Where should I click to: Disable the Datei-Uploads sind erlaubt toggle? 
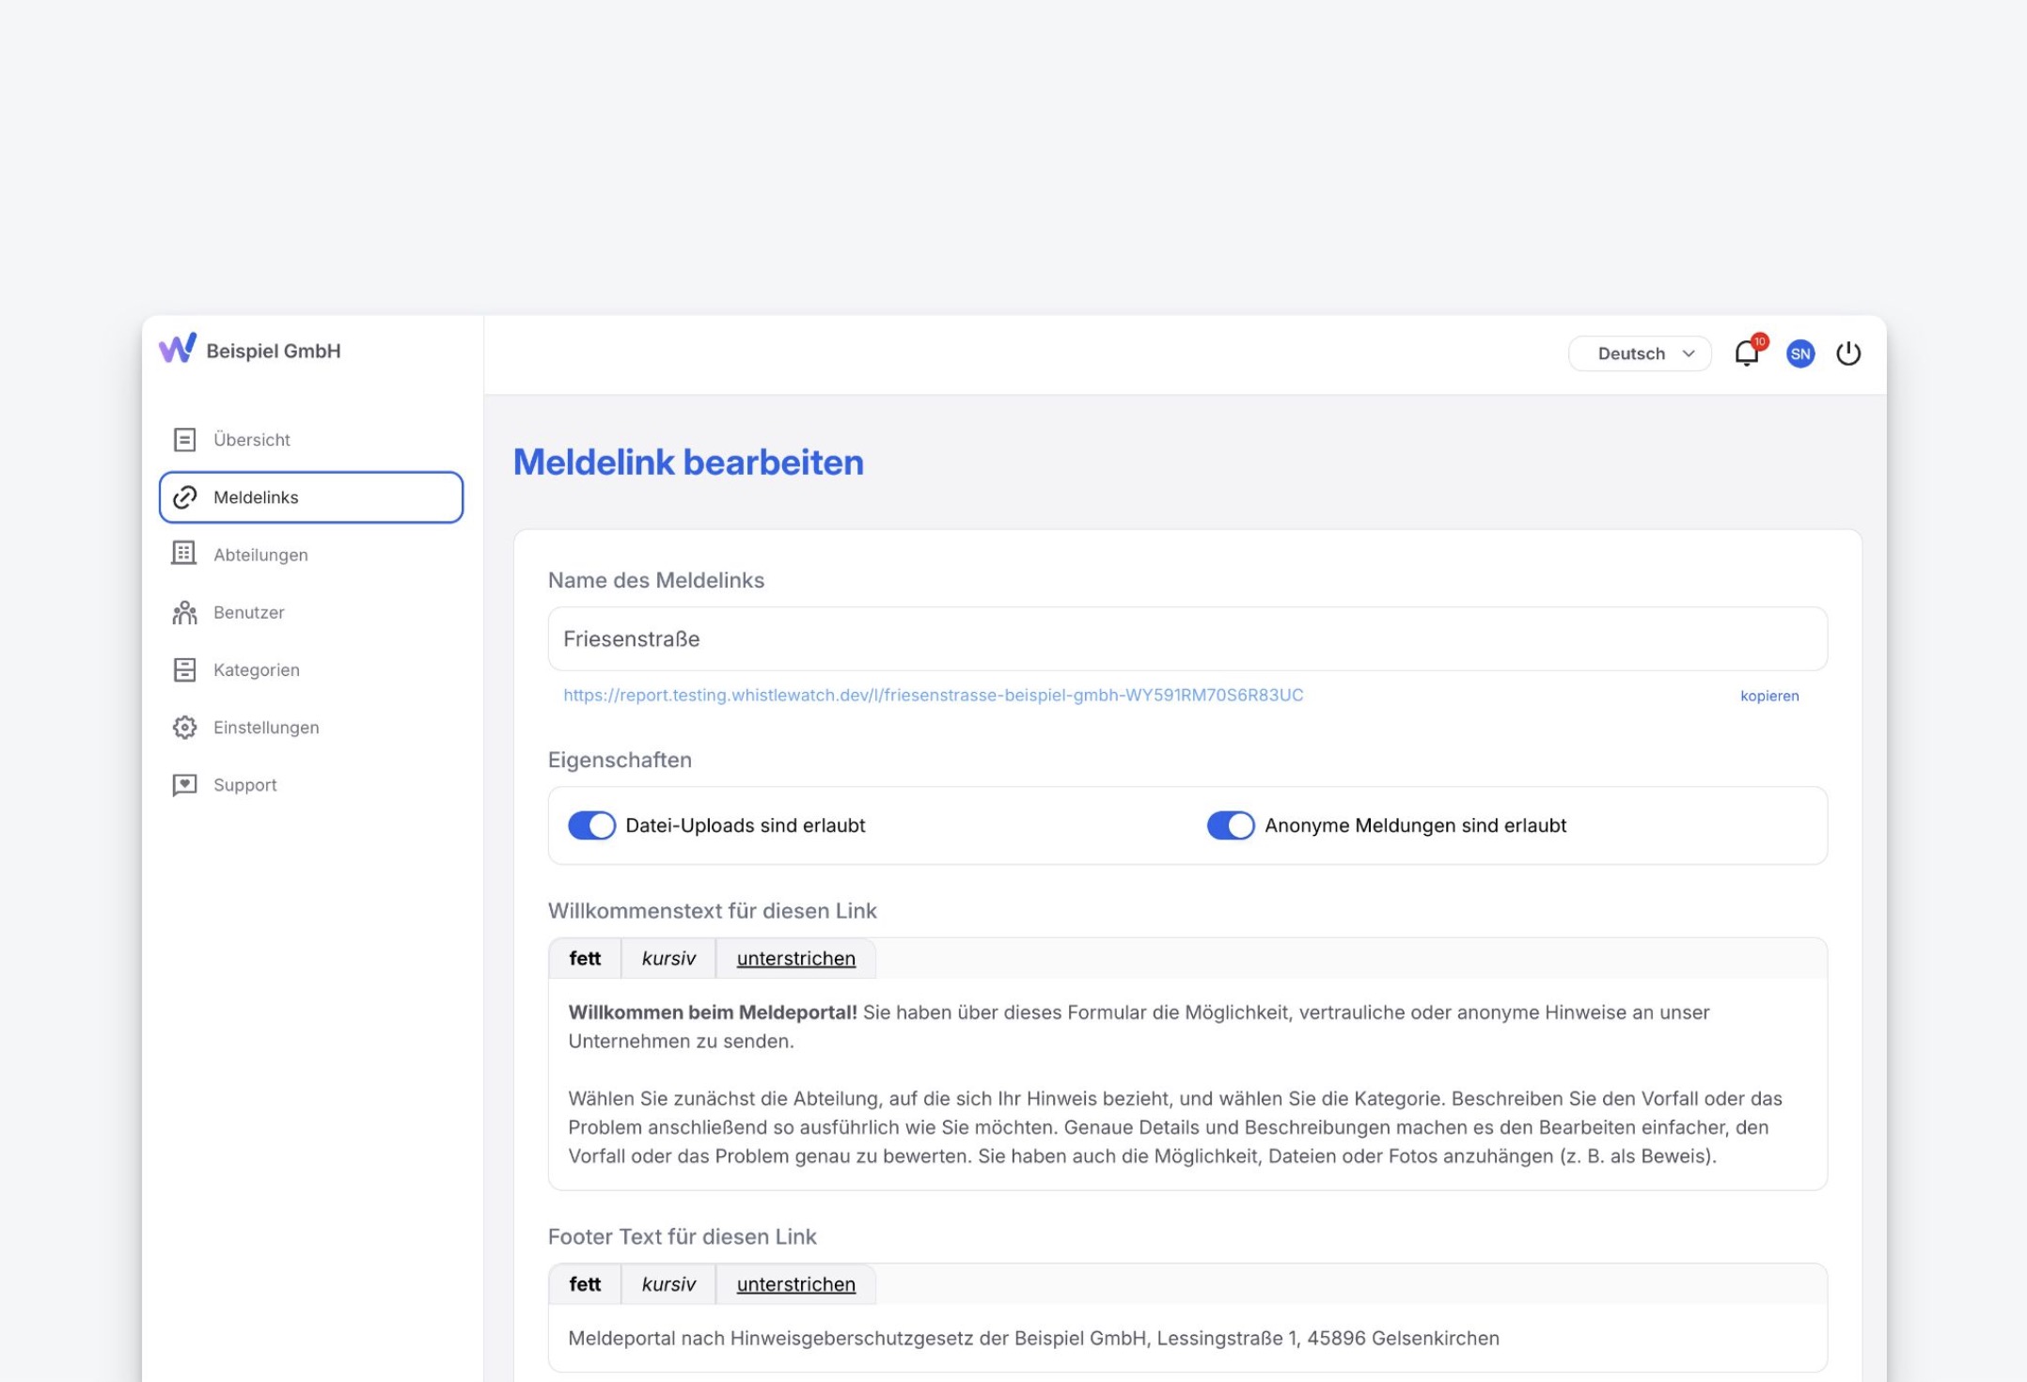(591, 825)
